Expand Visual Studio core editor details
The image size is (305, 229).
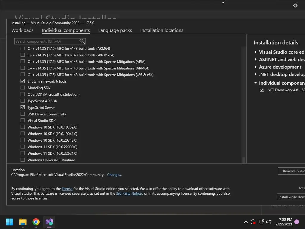(x=256, y=52)
